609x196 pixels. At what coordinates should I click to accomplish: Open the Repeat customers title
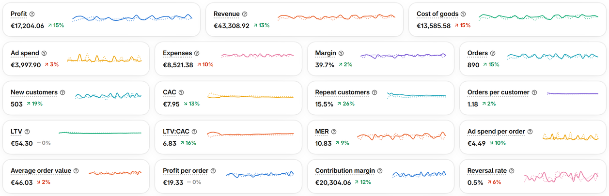(342, 92)
